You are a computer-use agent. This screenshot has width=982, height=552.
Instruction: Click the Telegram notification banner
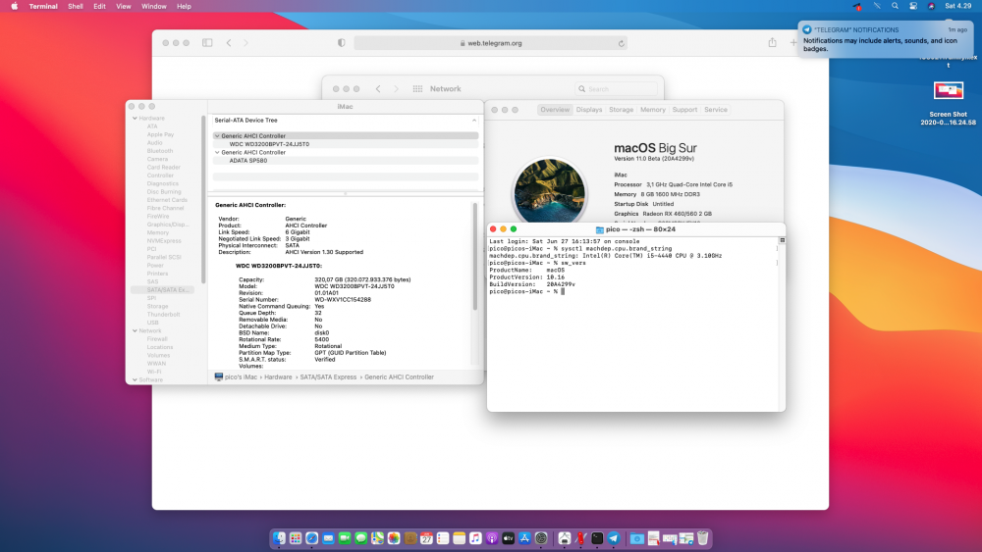[x=886, y=39]
